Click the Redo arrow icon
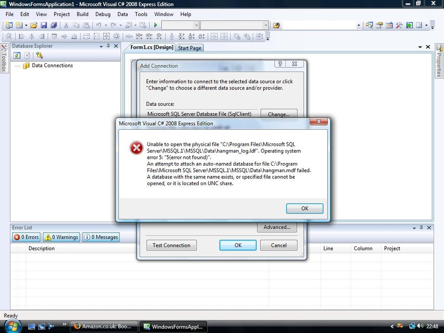 pyautogui.click(x=113, y=25)
